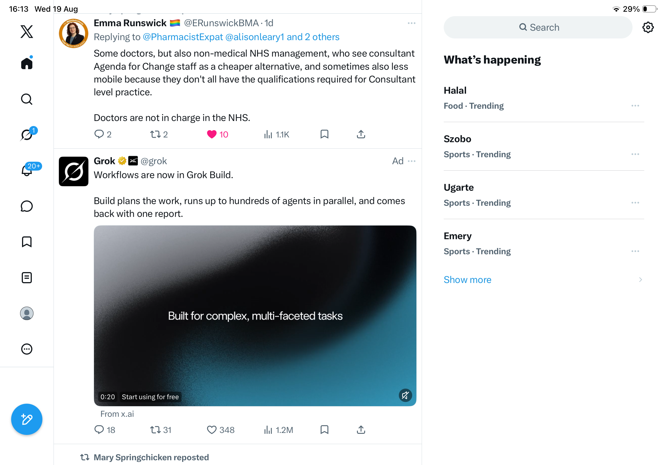Tap the blue compose post button

27,419
